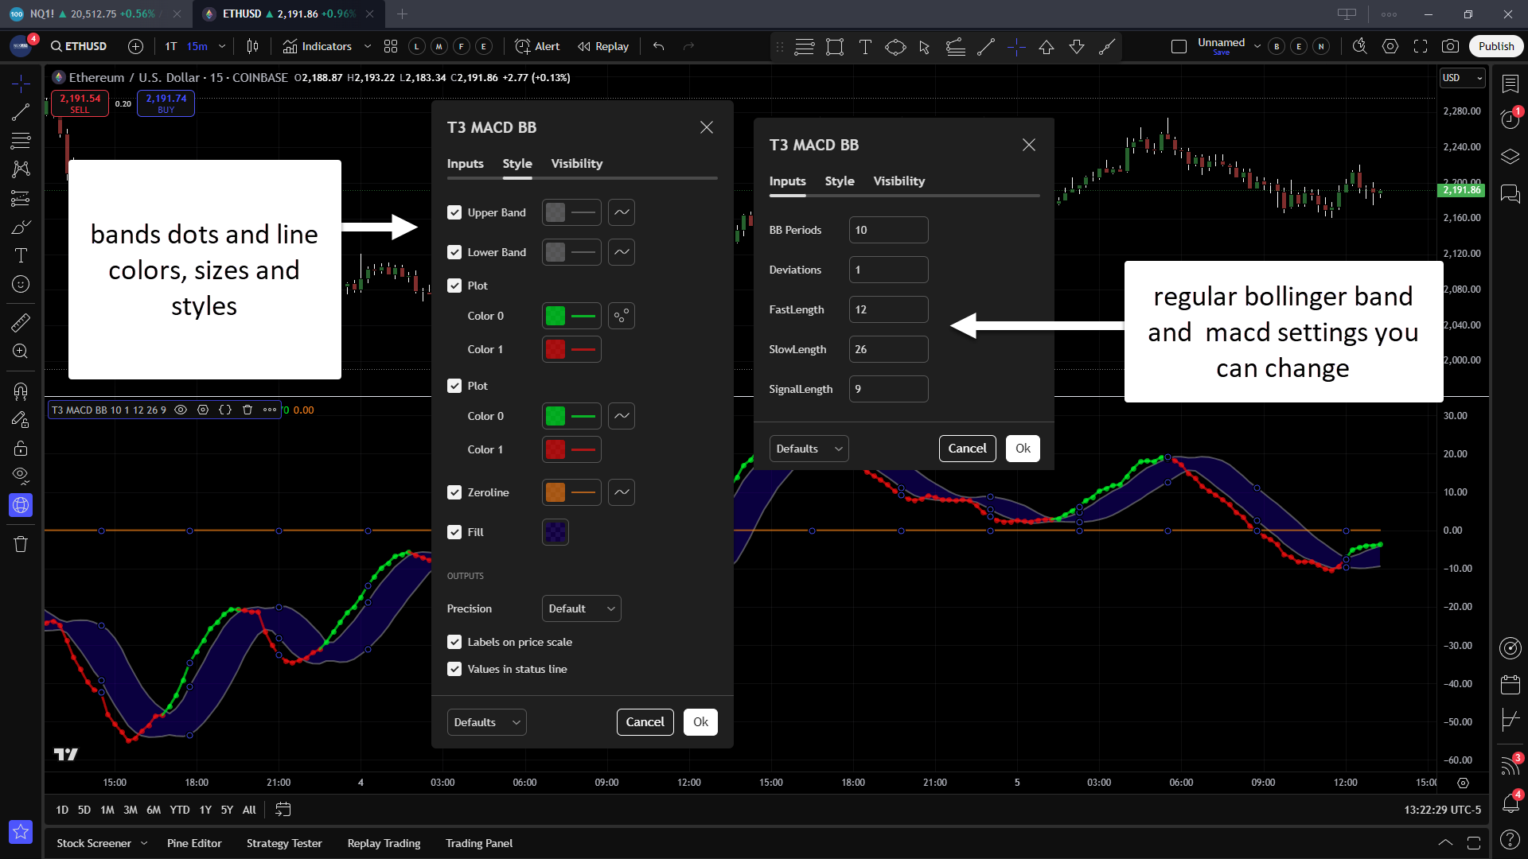
Task: Start bar Replay mode
Action: 603,46
